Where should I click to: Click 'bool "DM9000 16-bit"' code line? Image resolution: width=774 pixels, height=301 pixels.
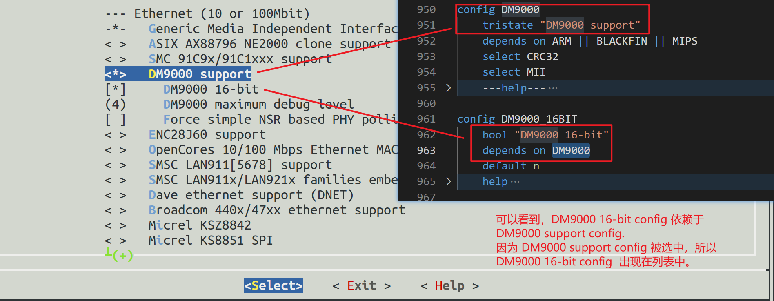pyautogui.click(x=545, y=135)
